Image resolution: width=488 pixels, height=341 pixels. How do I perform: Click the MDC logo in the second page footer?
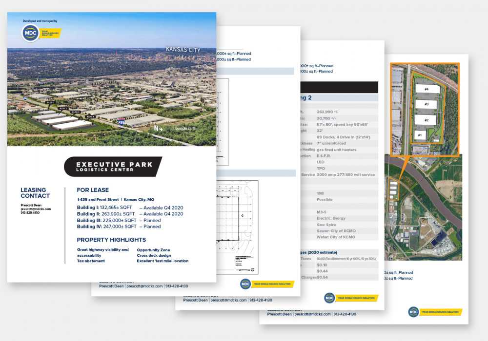[x=246, y=284]
